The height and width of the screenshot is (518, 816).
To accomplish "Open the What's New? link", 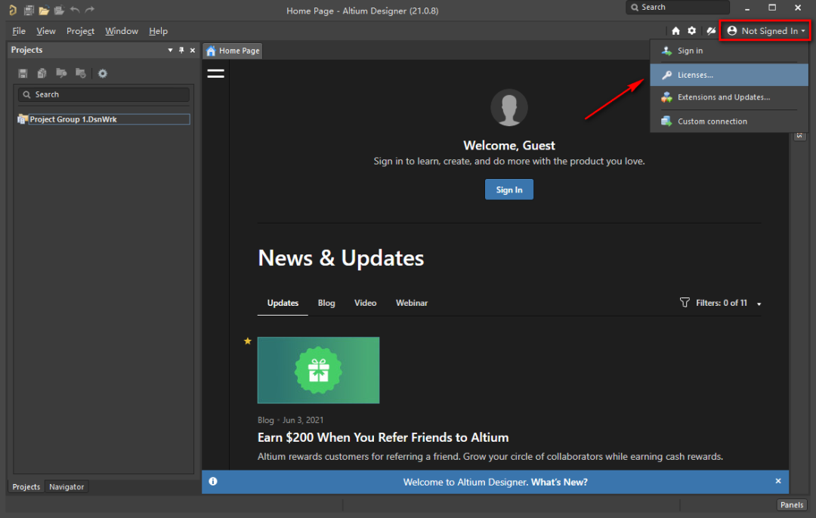I will pyautogui.click(x=559, y=482).
